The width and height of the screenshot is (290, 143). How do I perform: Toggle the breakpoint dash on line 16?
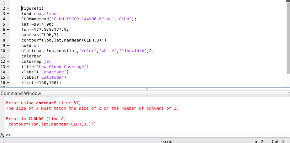[x=8, y=83]
